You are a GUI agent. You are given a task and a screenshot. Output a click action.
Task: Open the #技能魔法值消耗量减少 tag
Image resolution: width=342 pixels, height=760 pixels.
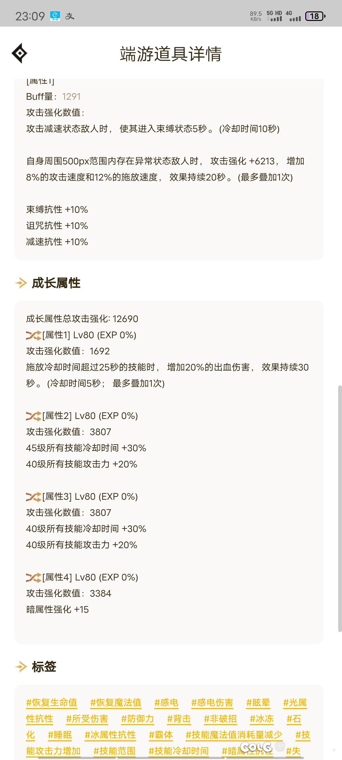(x=234, y=735)
